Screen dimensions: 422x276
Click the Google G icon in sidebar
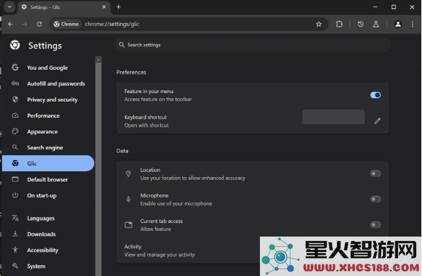pyautogui.click(x=15, y=67)
